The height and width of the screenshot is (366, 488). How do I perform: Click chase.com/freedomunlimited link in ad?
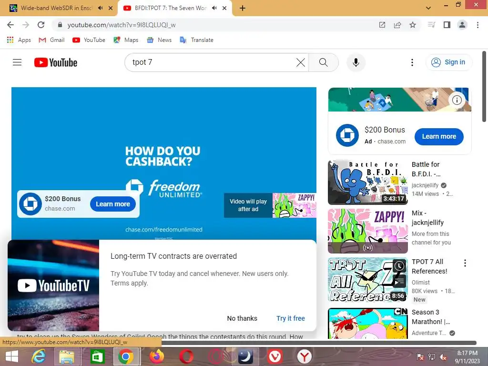click(164, 230)
